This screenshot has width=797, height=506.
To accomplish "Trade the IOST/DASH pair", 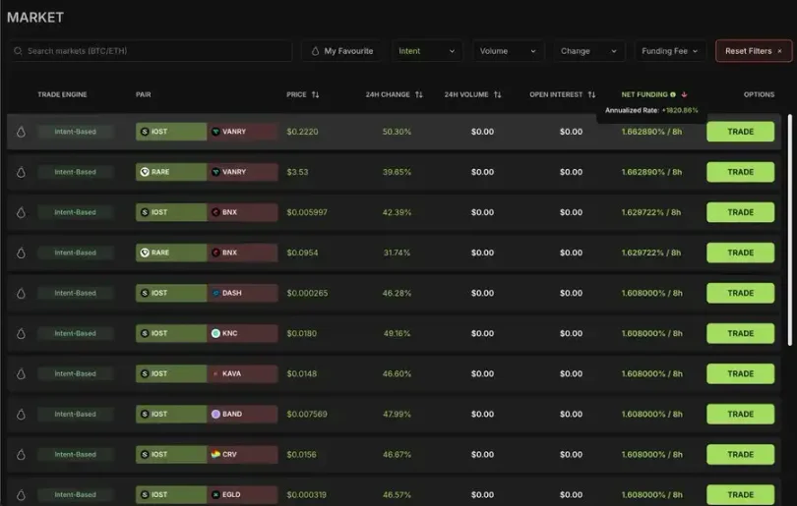I will point(740,293).
